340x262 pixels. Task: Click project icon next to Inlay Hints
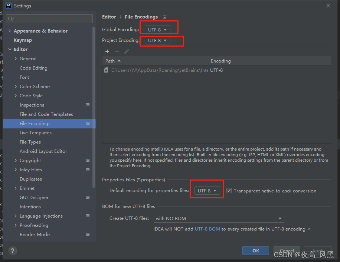tap(88, 170)
